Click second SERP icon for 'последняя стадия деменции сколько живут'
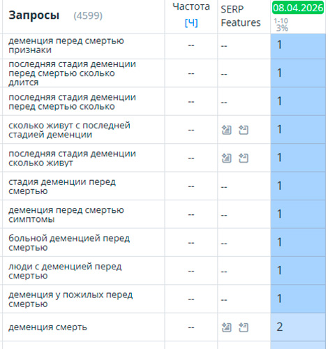Image resolution: width=328 pixels, height=349 pixels. coord(244,158)
